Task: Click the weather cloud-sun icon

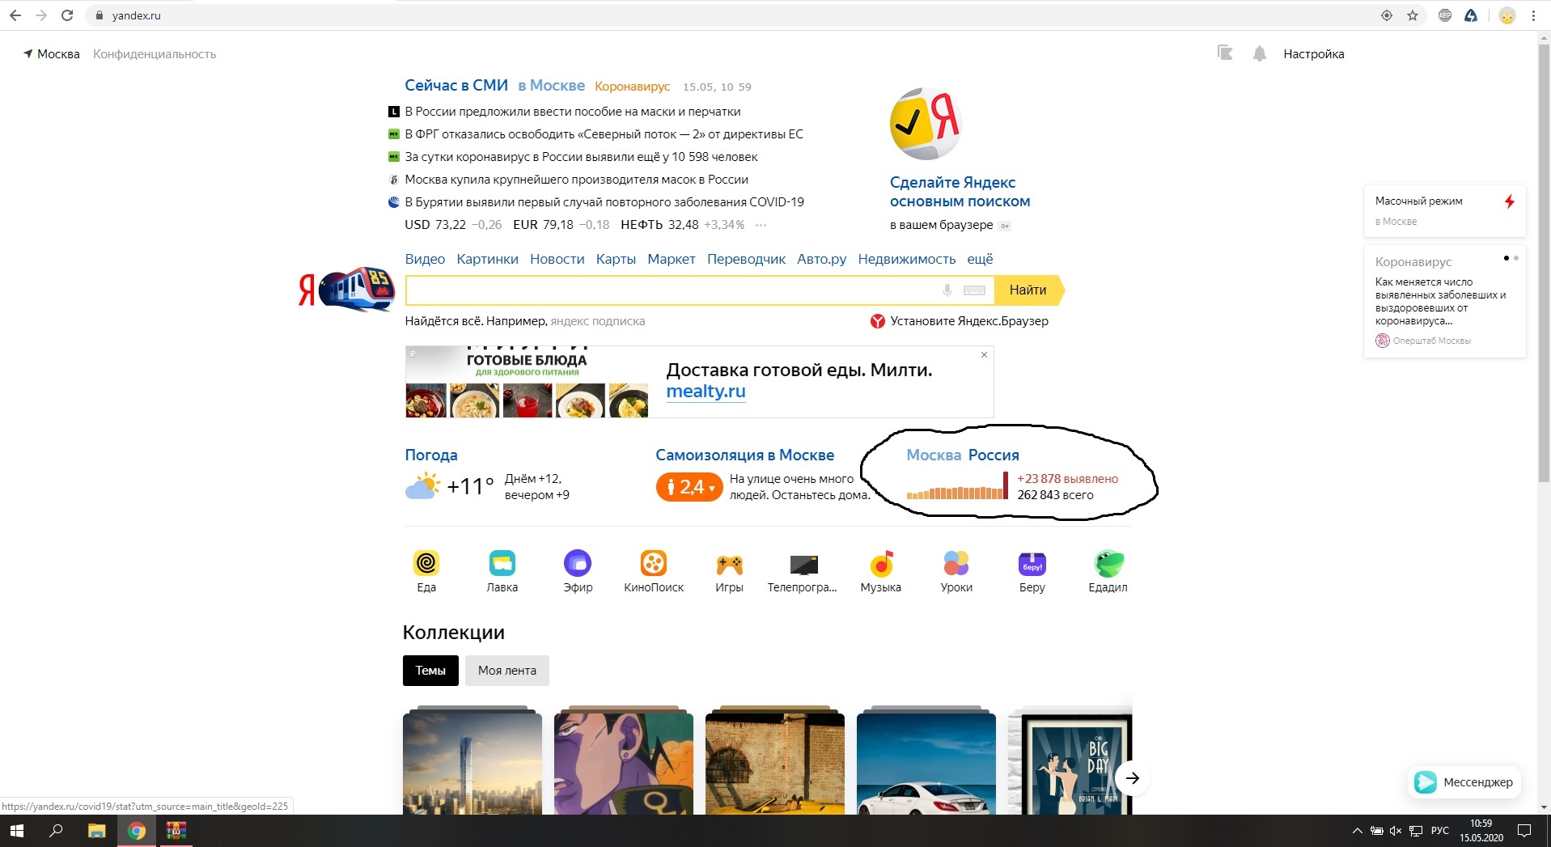Action: click(x=422, y=486)
